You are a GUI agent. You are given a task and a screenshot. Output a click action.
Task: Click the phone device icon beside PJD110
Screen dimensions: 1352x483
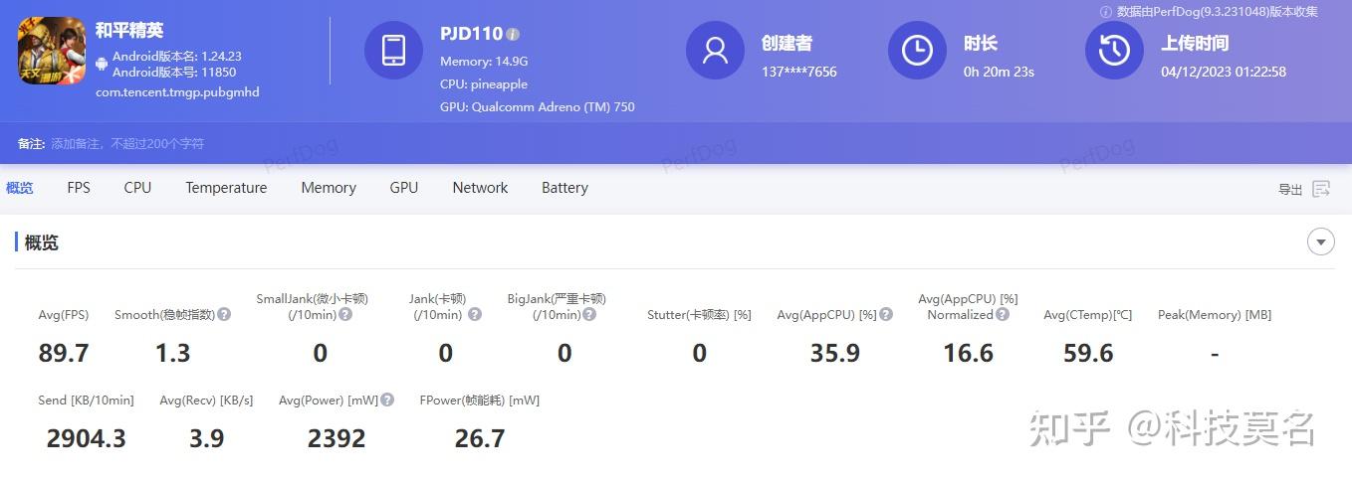[393, 51]
